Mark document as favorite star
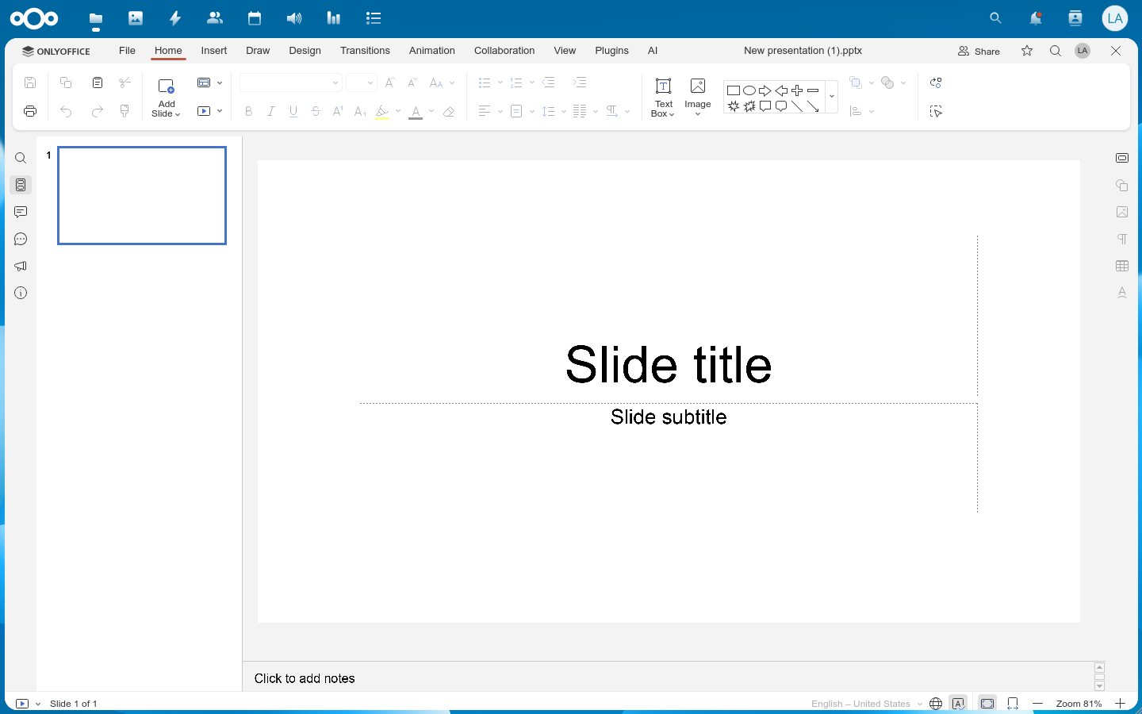This screenshot has height=714, width=1142. [1027, 51]
